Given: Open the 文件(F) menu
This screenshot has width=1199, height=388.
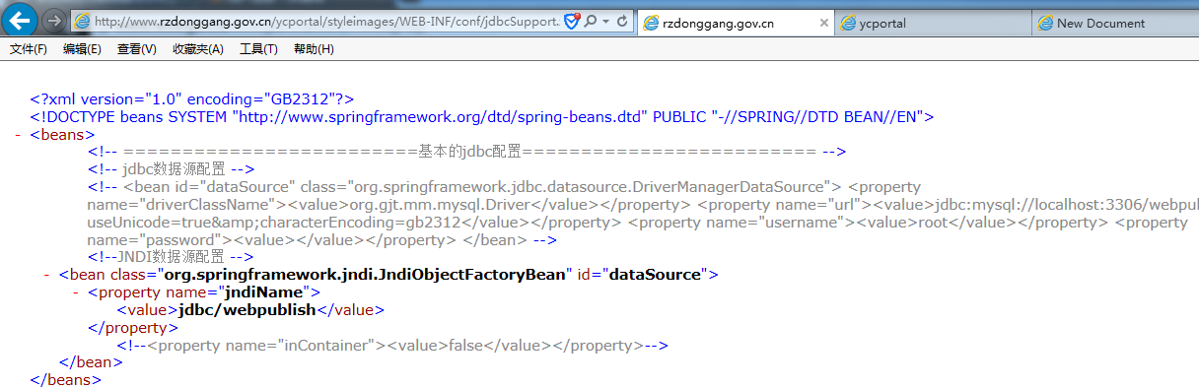Looking at the screenshot, I should pyautogui.click(x=29, y=49).
